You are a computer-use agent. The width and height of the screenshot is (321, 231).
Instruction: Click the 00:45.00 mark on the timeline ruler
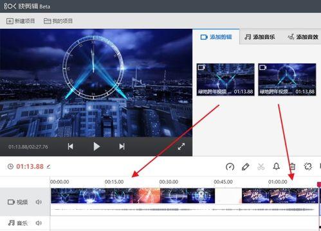[x=223, y=182]
